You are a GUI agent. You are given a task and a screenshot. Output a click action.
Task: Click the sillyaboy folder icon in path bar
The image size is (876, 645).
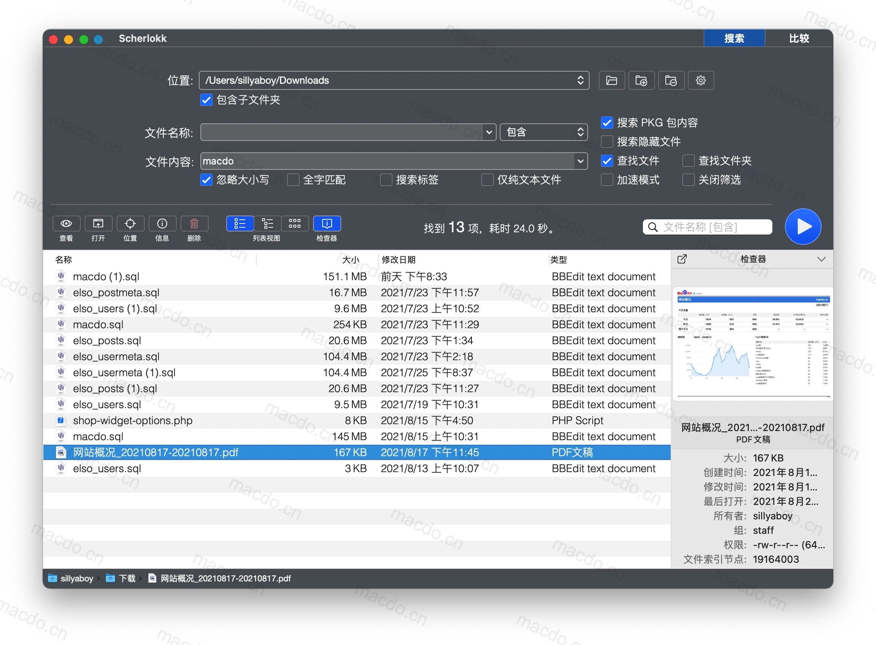[x=52, y=578]
